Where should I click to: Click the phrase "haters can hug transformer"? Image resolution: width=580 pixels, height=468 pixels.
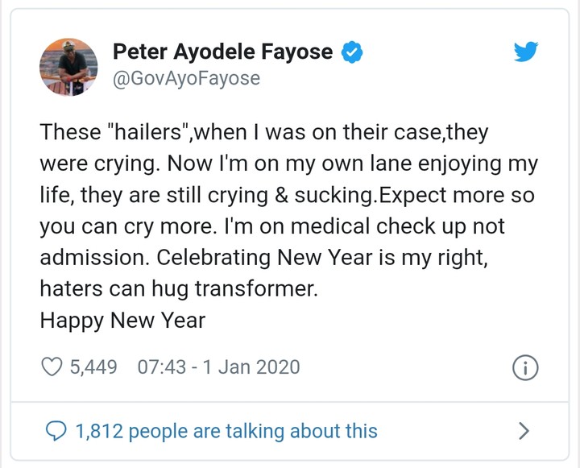tap(179, 289)
